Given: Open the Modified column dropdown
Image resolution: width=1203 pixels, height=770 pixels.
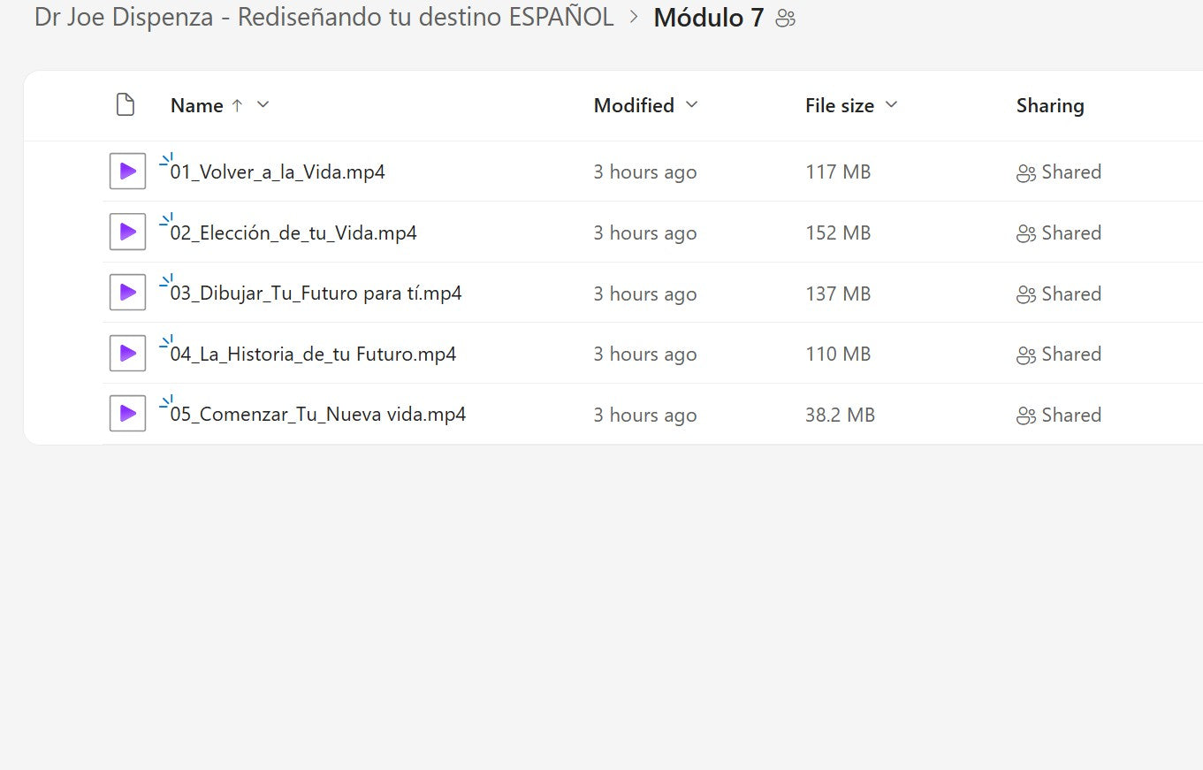Looking at the screenshot, I should click(x=691, y=105).
